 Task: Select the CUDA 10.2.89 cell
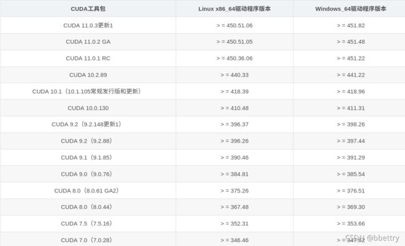click(x=88, y=75)
